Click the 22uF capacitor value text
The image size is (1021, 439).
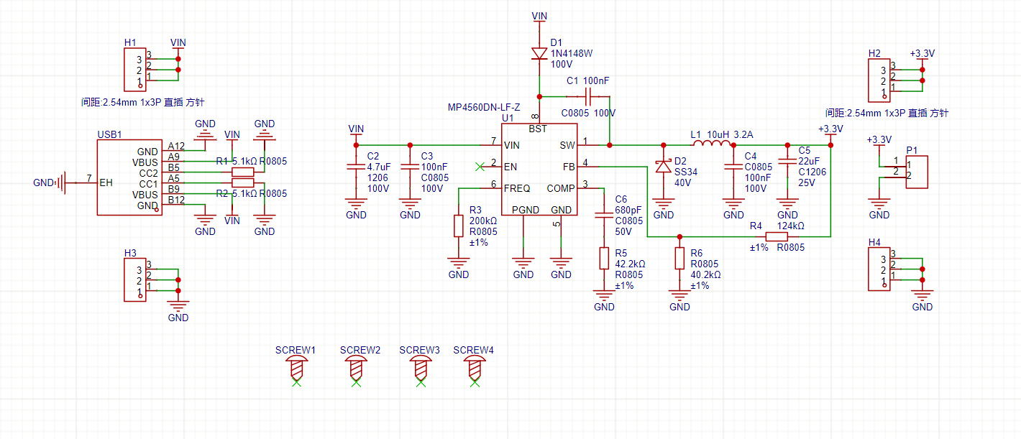coord(809,162)
